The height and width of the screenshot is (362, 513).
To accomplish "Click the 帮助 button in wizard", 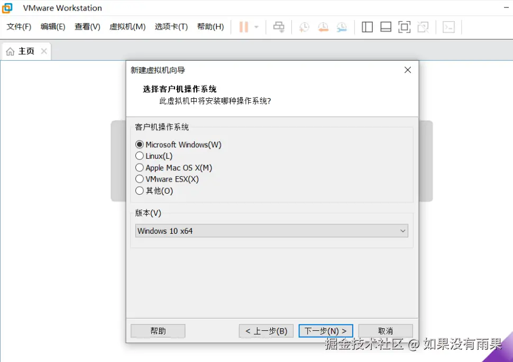I will point(158,331).
